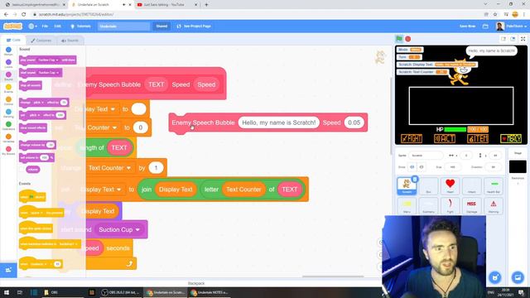
Task: Click the MERCY button on stage
Action: coord(511,138)
